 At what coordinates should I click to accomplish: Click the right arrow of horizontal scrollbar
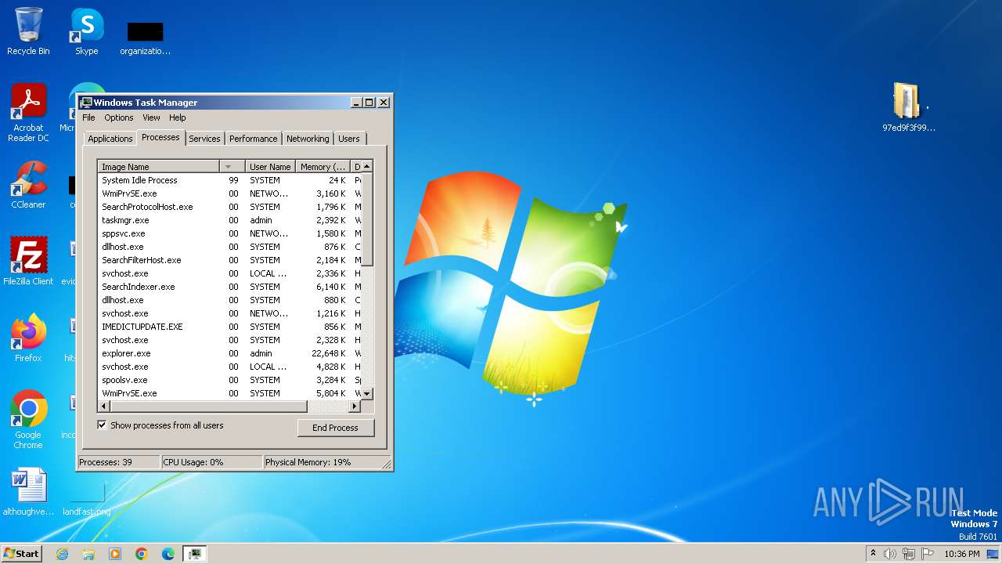354,407
